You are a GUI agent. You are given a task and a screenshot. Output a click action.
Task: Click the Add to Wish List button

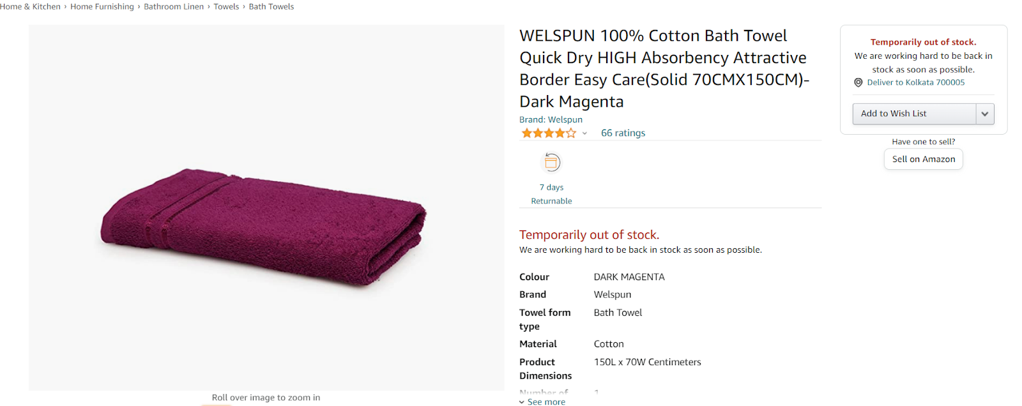(x=914, y=114)
